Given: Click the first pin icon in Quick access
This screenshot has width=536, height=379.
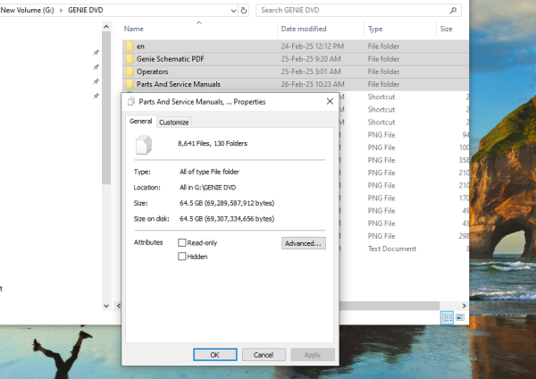Looking at the screenshot, I should (96, 53).
